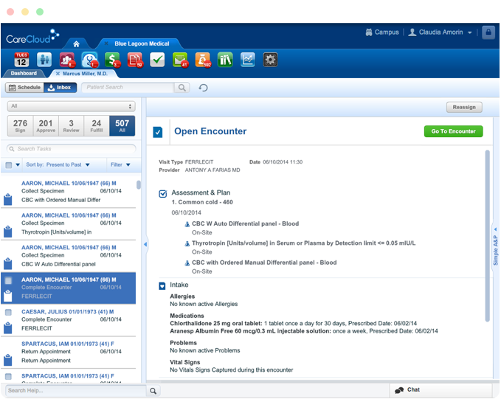Click flask icon beside CBC W Auto Differential panel - Blood
The image size is (501, 399).
click(187, 224)
